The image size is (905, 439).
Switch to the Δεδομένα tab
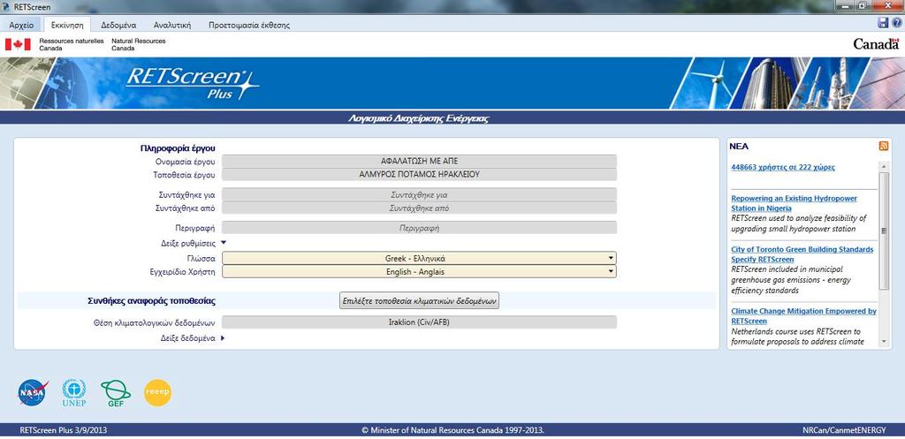click(x=118, y=25)
